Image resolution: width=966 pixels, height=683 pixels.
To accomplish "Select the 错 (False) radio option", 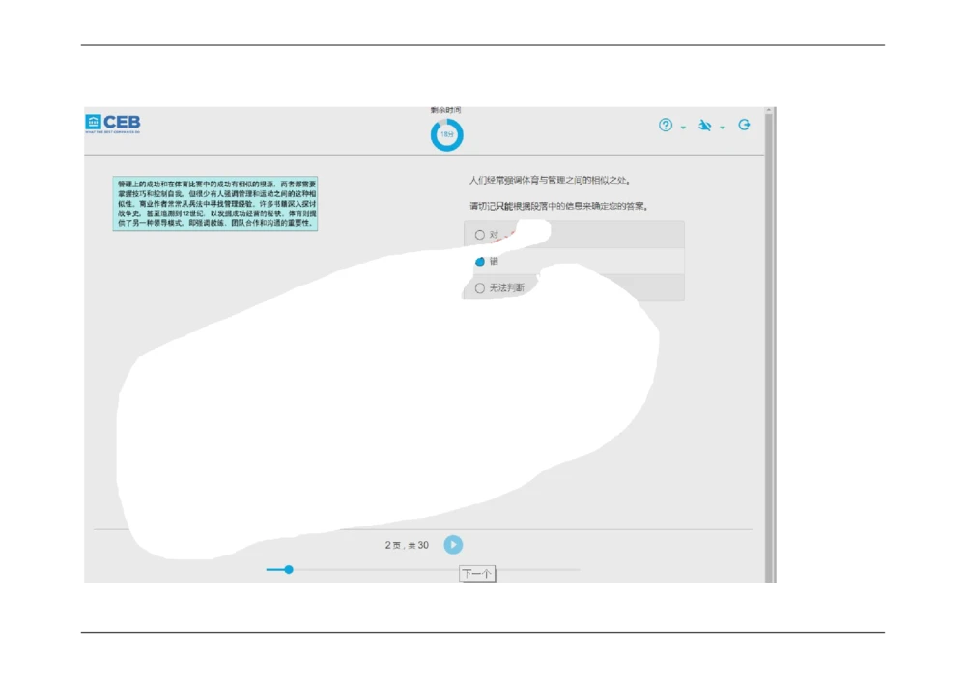I will pyautogui.click(x=480, y=262).
